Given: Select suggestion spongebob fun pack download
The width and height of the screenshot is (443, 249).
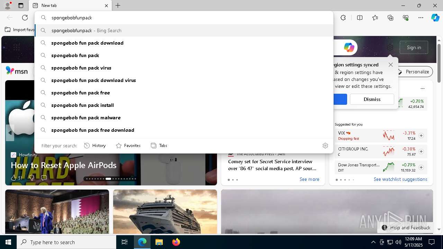Looking at the screenshot, I should pyautogui.click(x=184, y=43).
